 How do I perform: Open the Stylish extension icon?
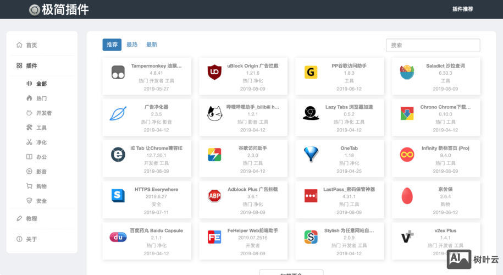311,237
